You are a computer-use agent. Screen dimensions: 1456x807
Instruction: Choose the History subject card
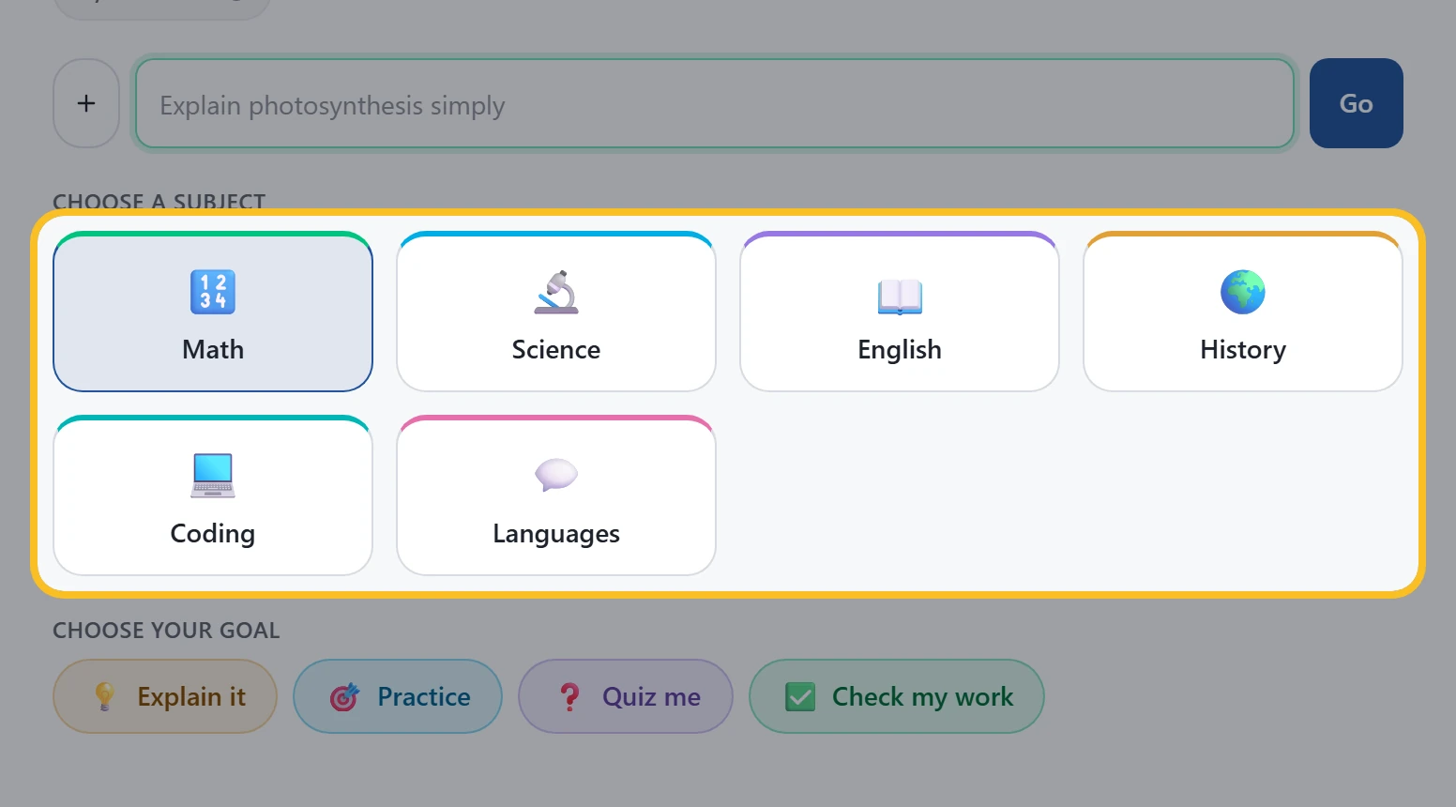pyautogui.click(x=1243, y=312)
